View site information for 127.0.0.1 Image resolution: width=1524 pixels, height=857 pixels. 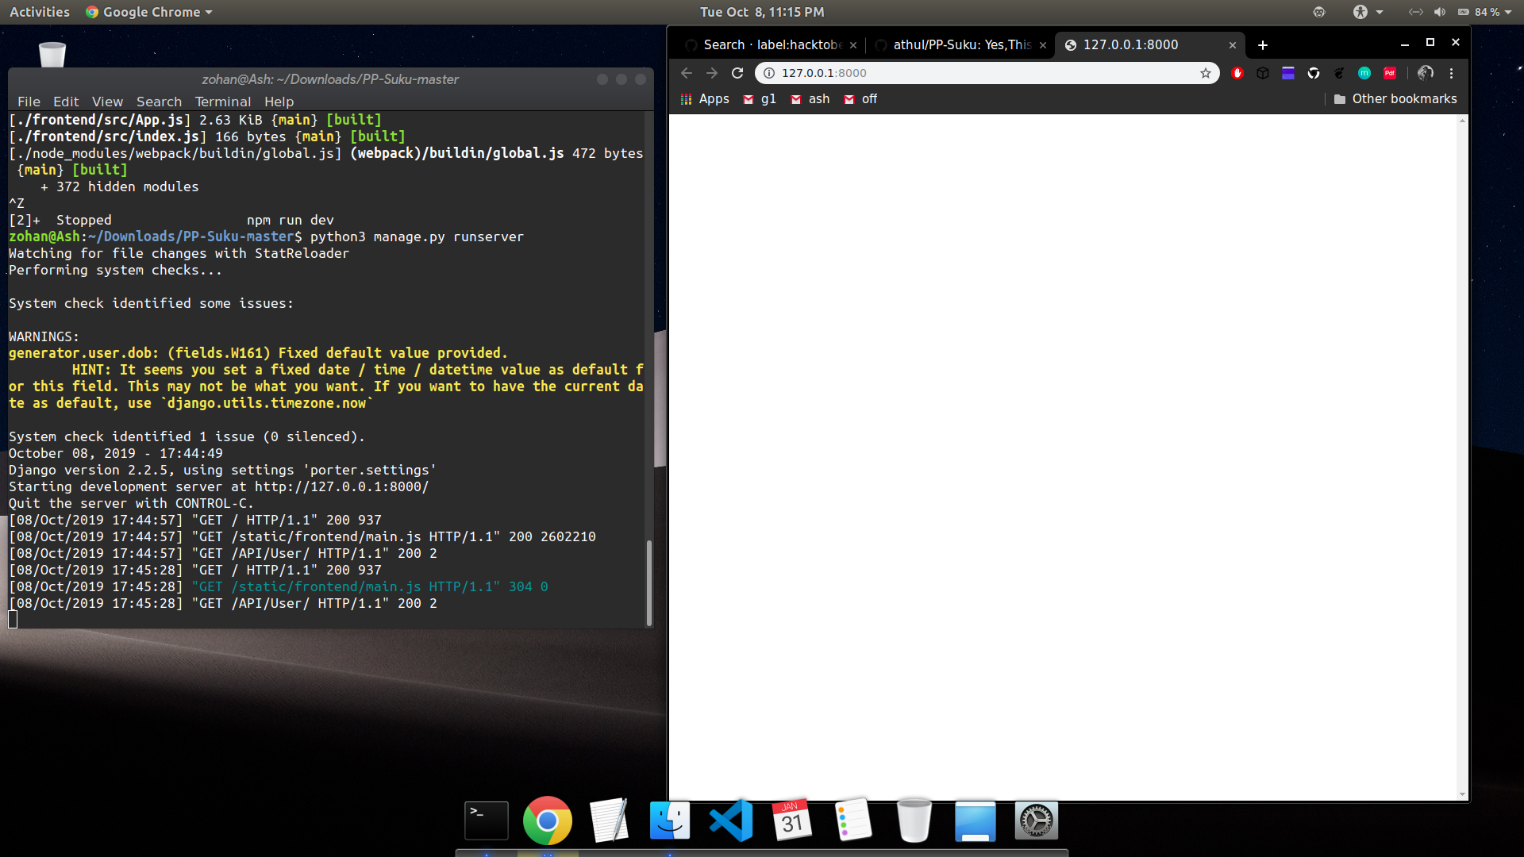pyautogui.click(x=768, y=73)
